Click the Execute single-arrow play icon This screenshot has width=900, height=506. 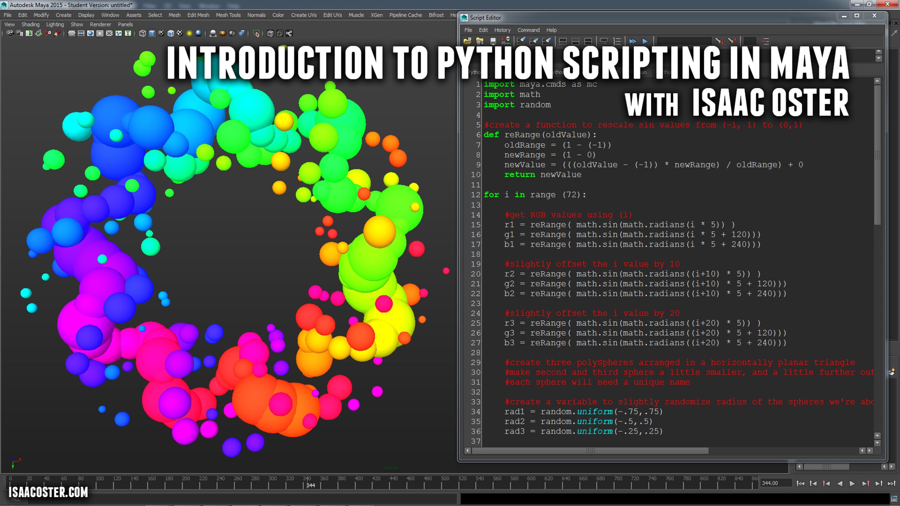tap(645, 41)
